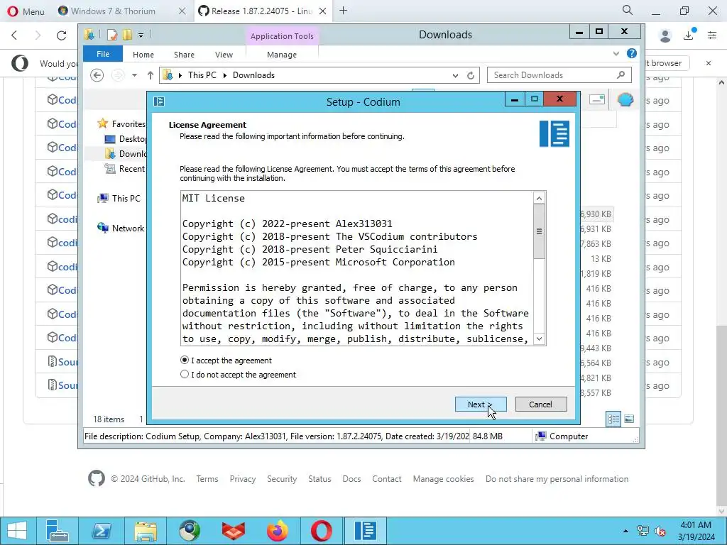Click the license scrollbar thumb
The width and height of the screenshot is (727, 545).
[539, 231]
